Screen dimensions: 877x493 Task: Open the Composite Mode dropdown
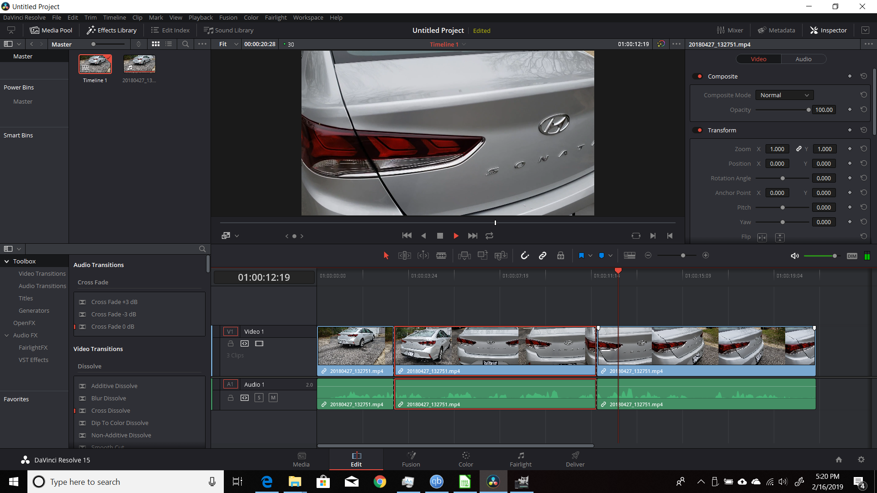click(x=785, y=95)
